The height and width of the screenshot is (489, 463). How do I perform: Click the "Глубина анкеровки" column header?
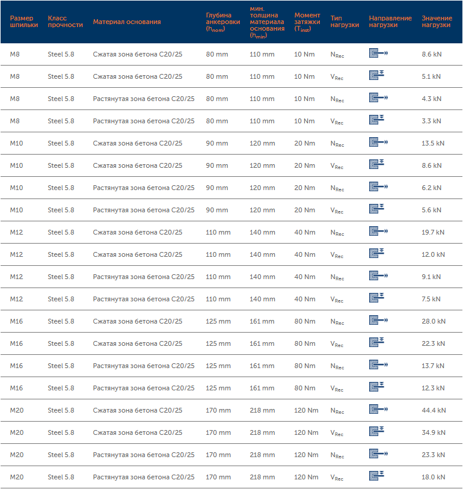[218, 22]
